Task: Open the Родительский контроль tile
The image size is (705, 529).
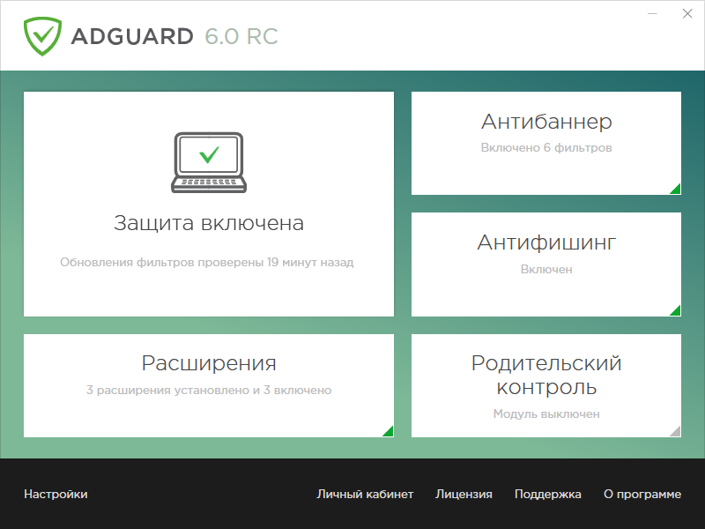Action: coord(546,385)
